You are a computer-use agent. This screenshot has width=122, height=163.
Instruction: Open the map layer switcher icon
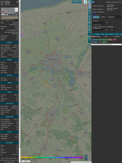(85, 2)
